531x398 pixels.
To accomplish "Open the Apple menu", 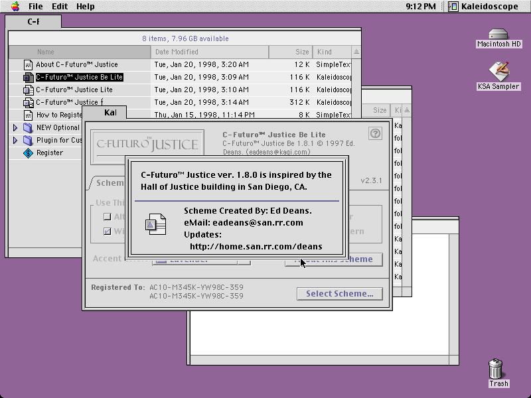I will click(15, 7).
